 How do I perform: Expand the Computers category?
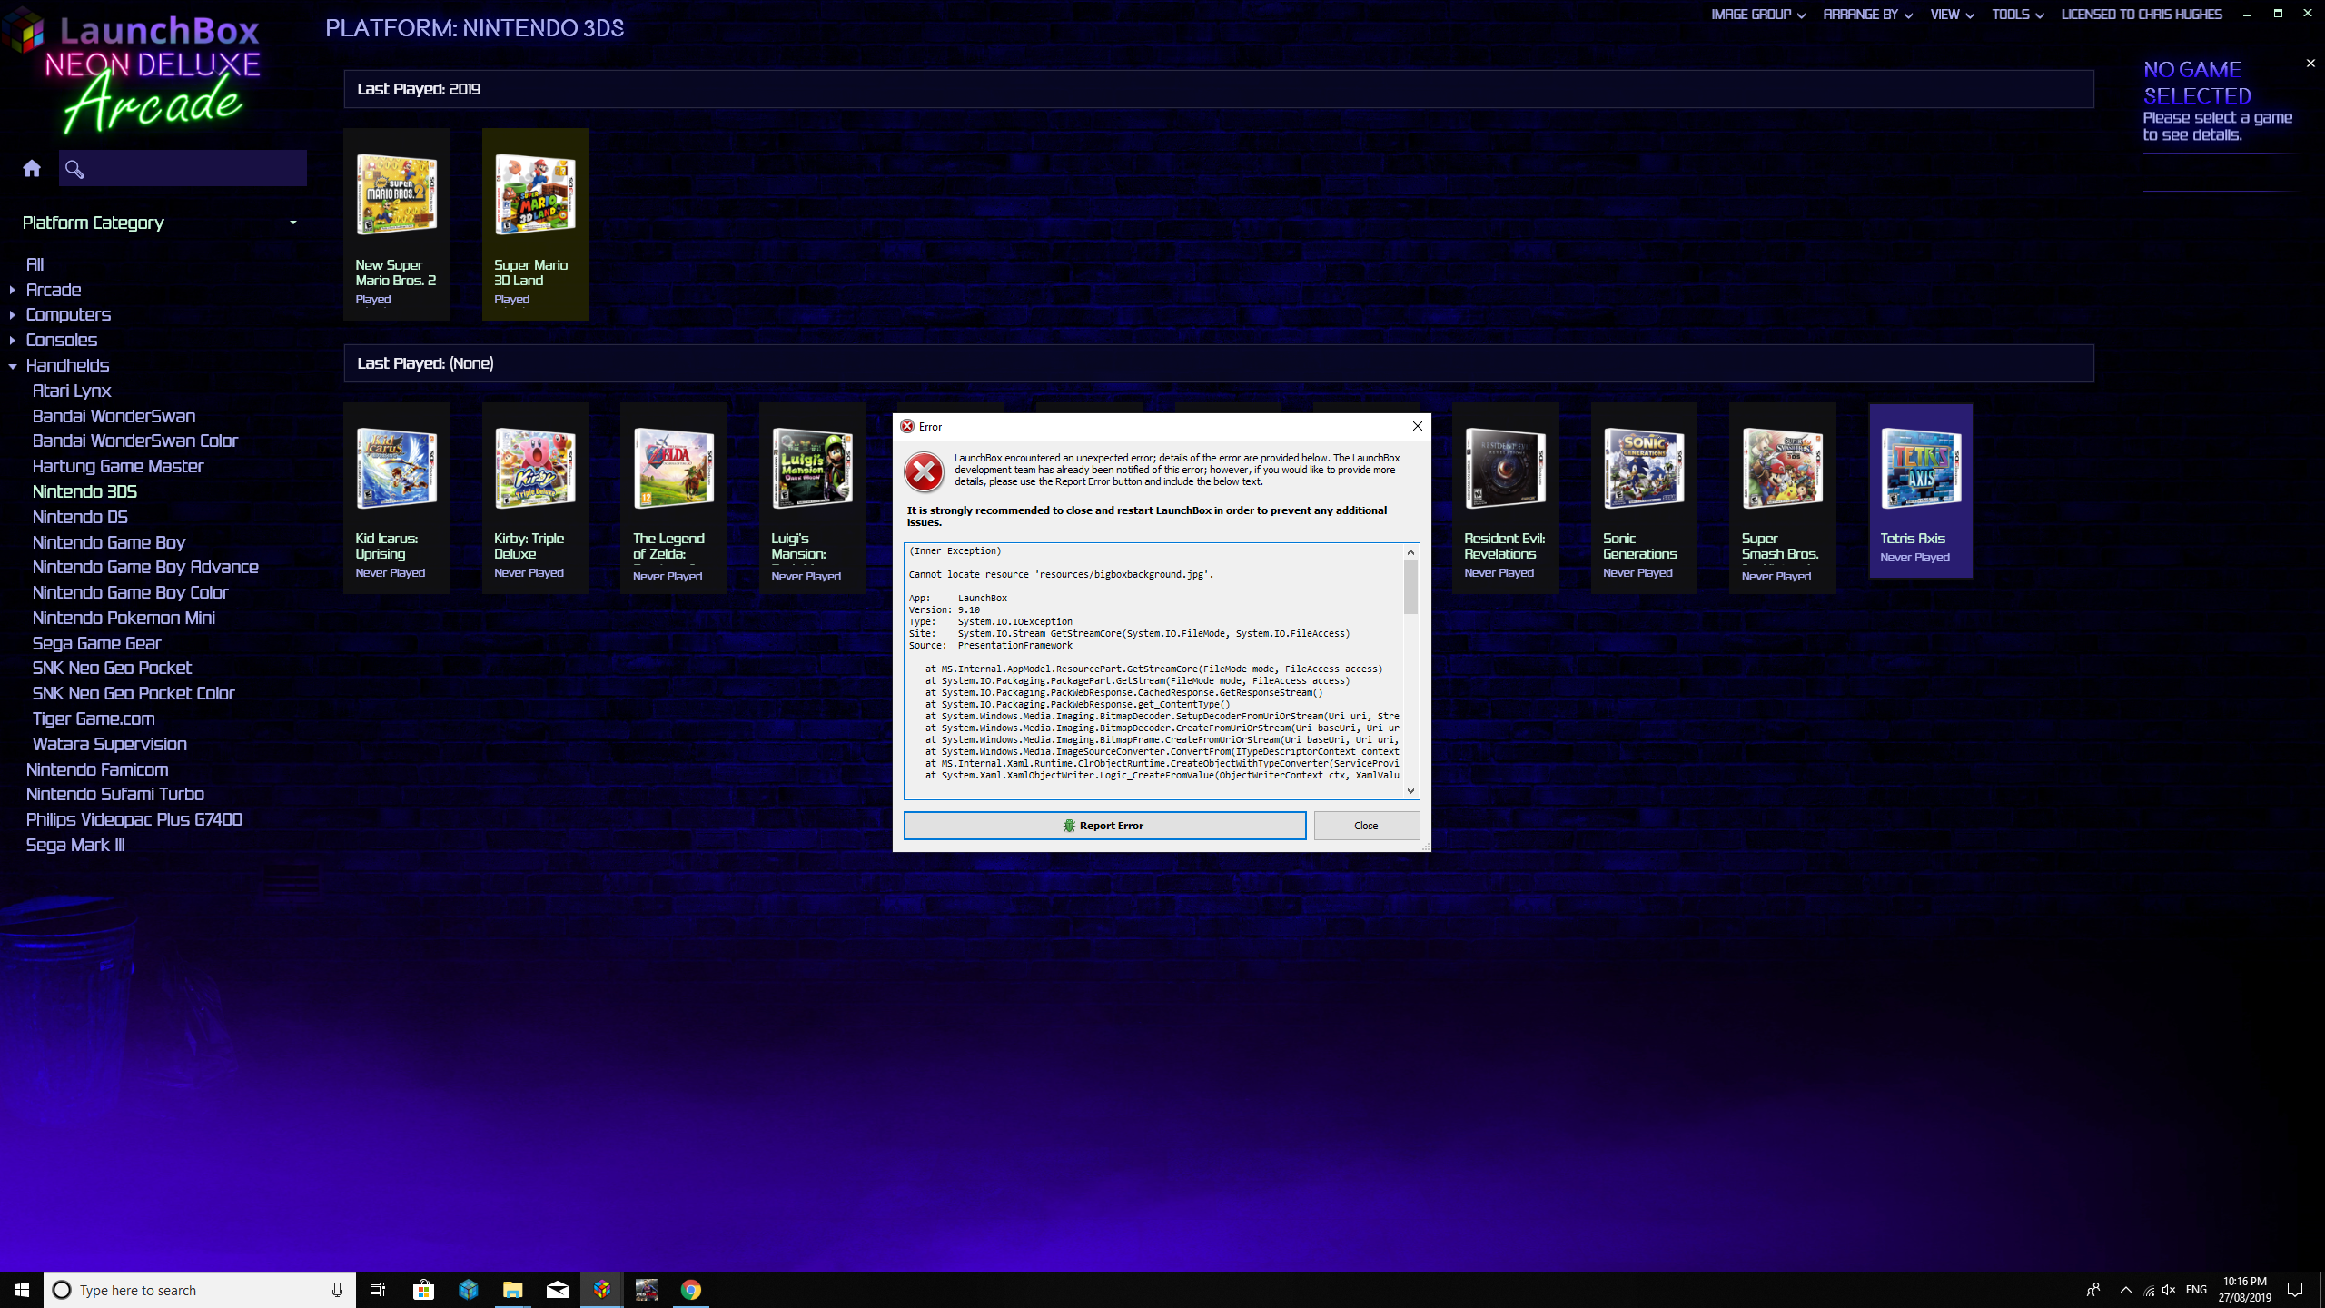click(12, 315)
